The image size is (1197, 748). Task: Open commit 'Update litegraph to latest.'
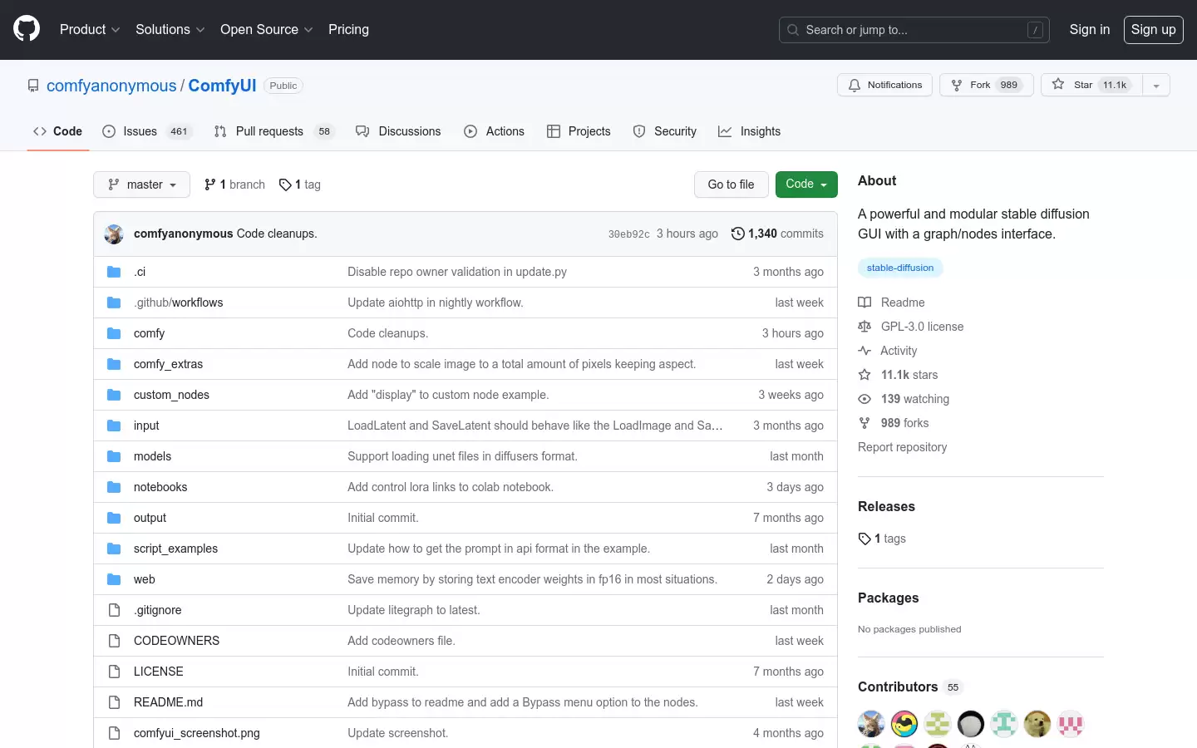click(414, 610)
